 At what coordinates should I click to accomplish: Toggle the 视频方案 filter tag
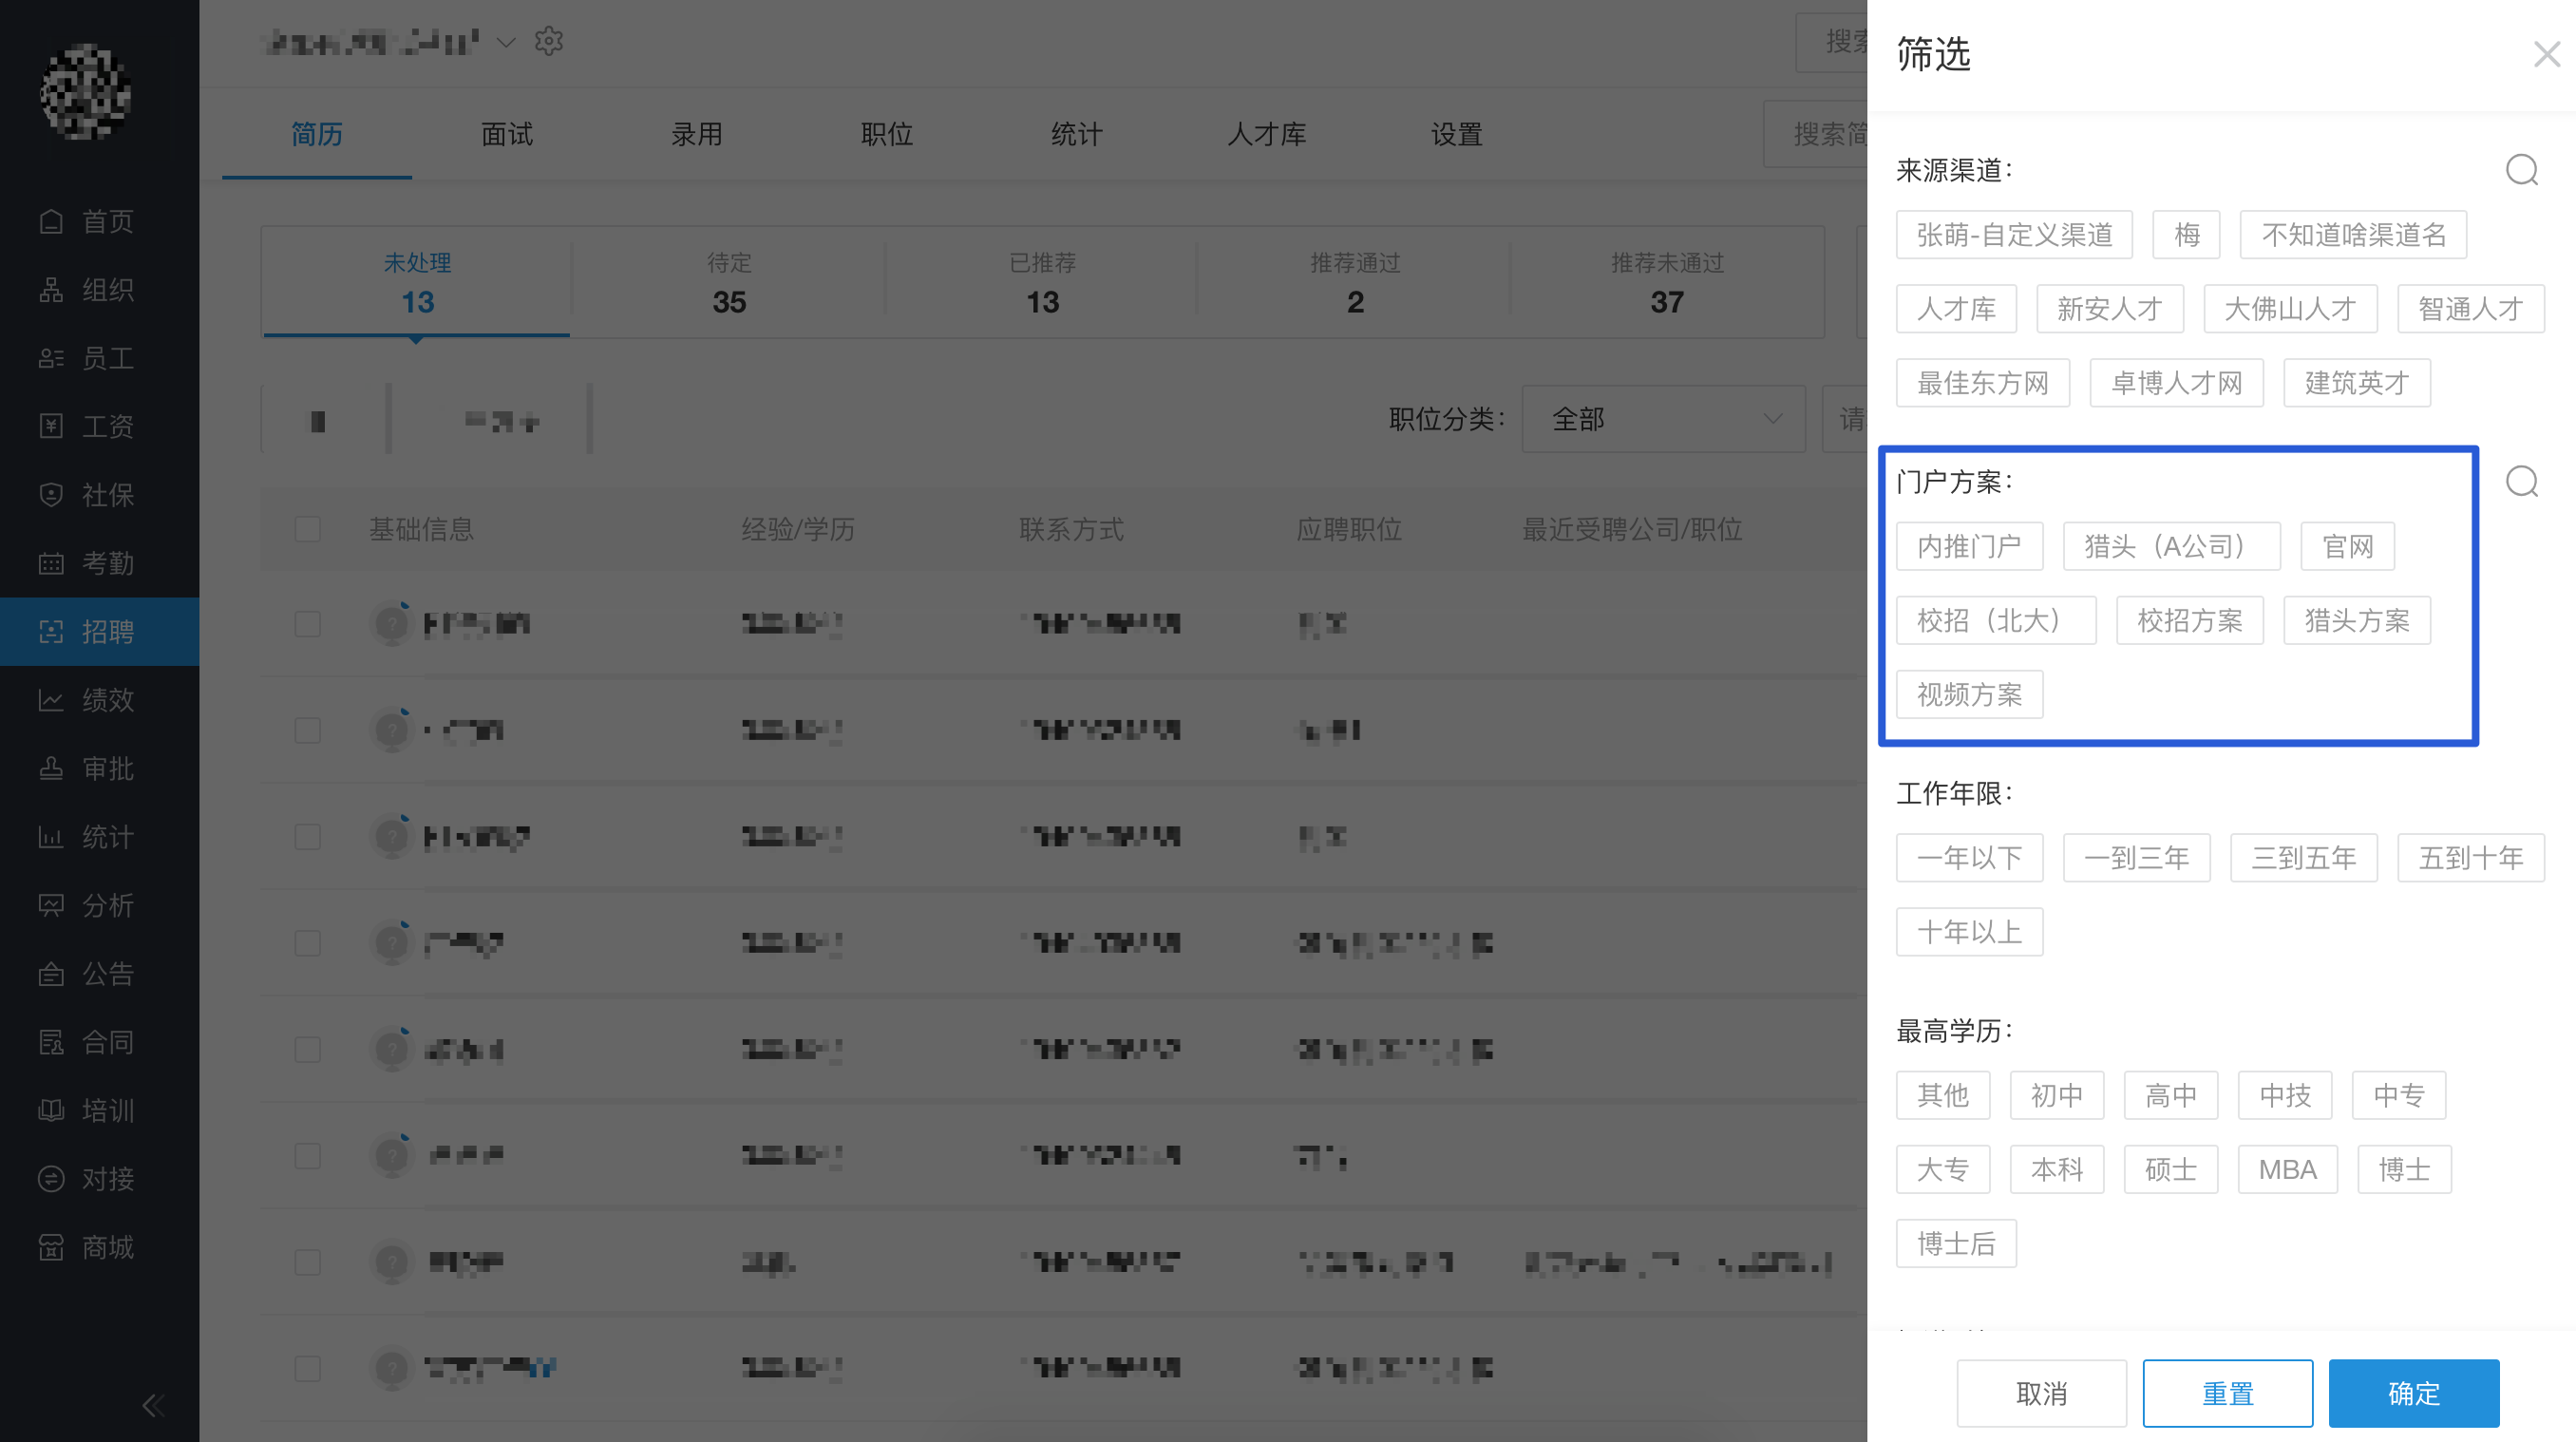tap(1969, 694)
